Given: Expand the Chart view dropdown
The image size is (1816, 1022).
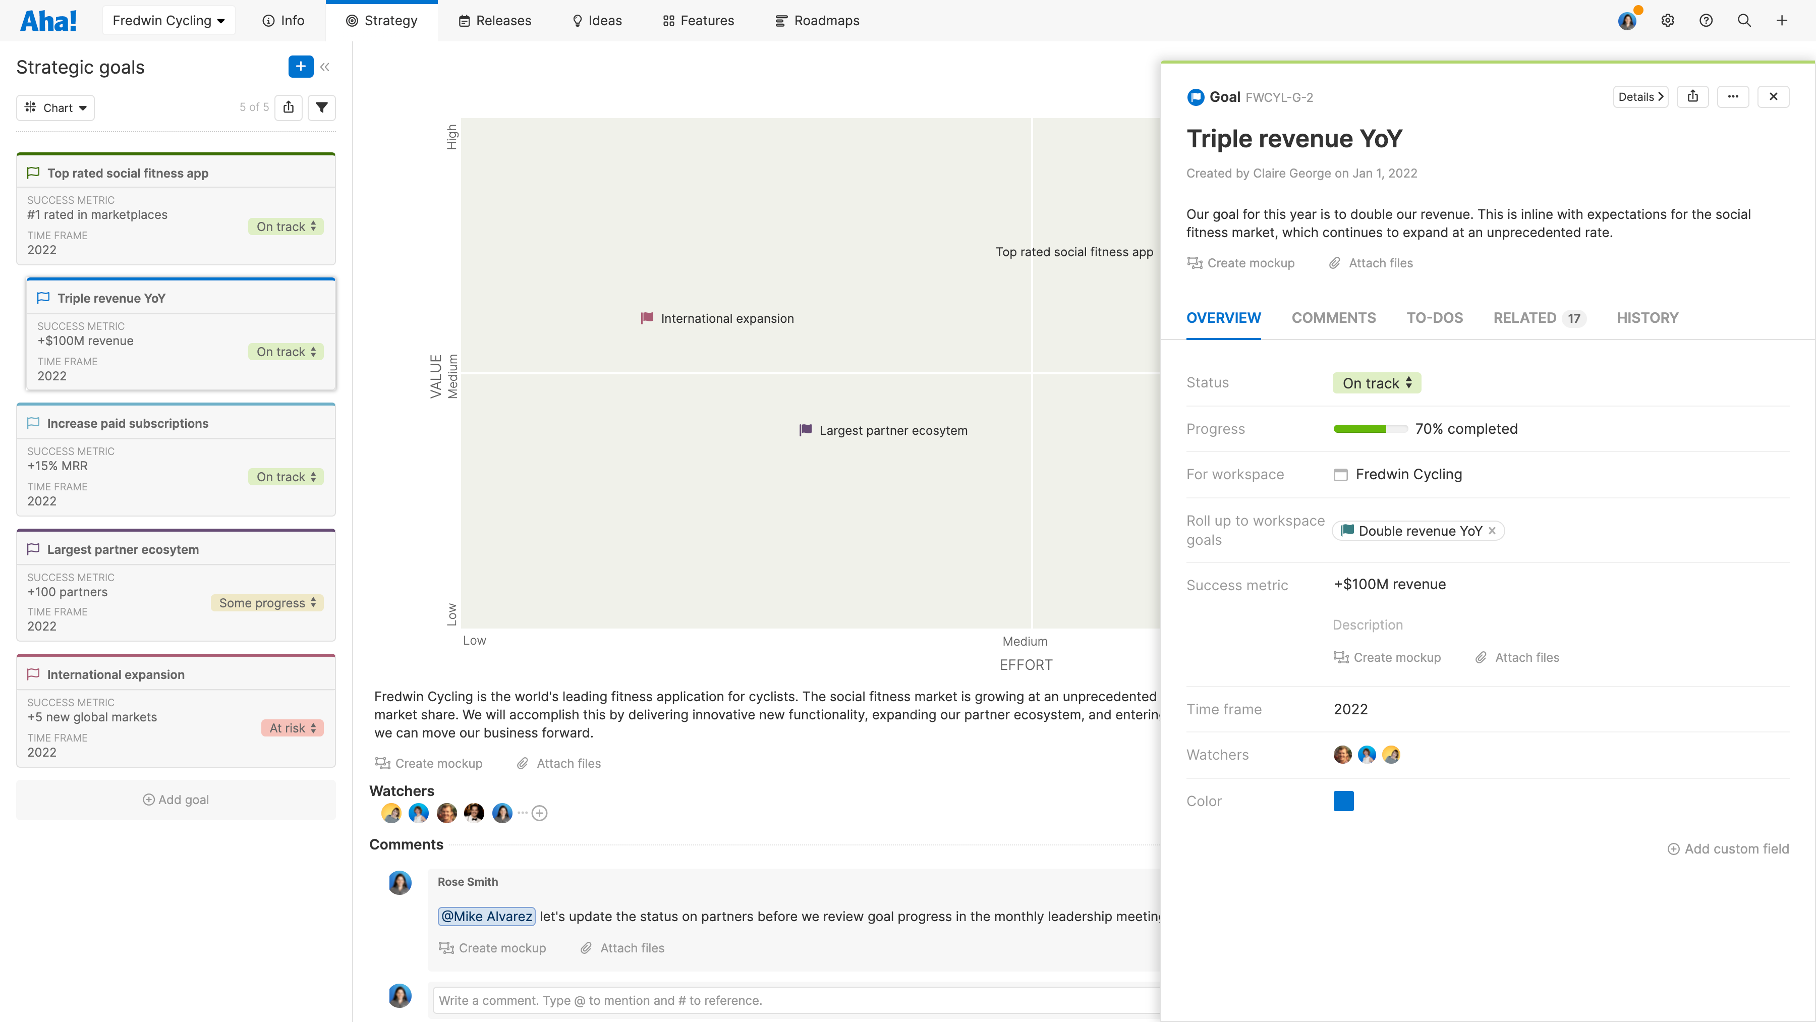Looking at the screenshot, I should coord(55,107).
